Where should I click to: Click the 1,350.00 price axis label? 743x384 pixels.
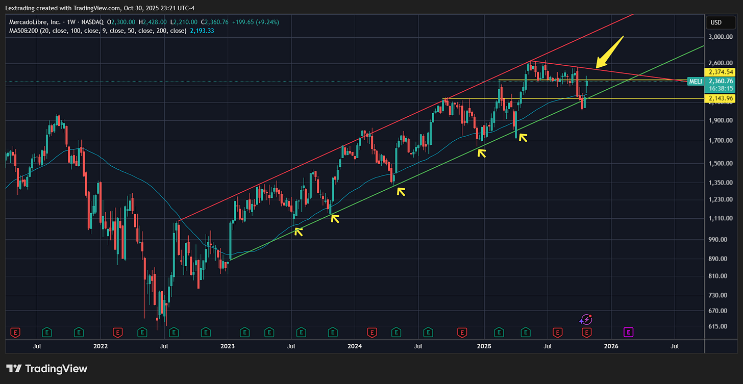tap(721, 183)
